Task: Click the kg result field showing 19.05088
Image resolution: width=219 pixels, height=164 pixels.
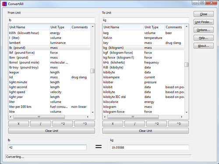Action: (x=150, y=147)
